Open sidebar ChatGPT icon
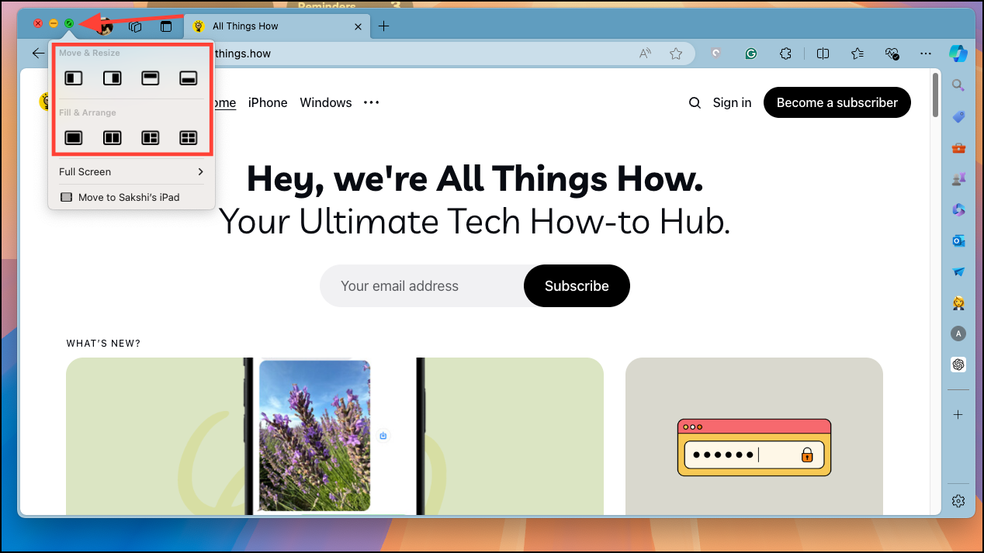 pos(958,365)
